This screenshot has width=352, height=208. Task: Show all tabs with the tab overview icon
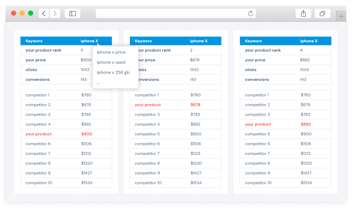322,13
